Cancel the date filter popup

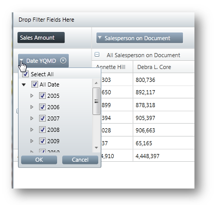click(x=80, y=160)
